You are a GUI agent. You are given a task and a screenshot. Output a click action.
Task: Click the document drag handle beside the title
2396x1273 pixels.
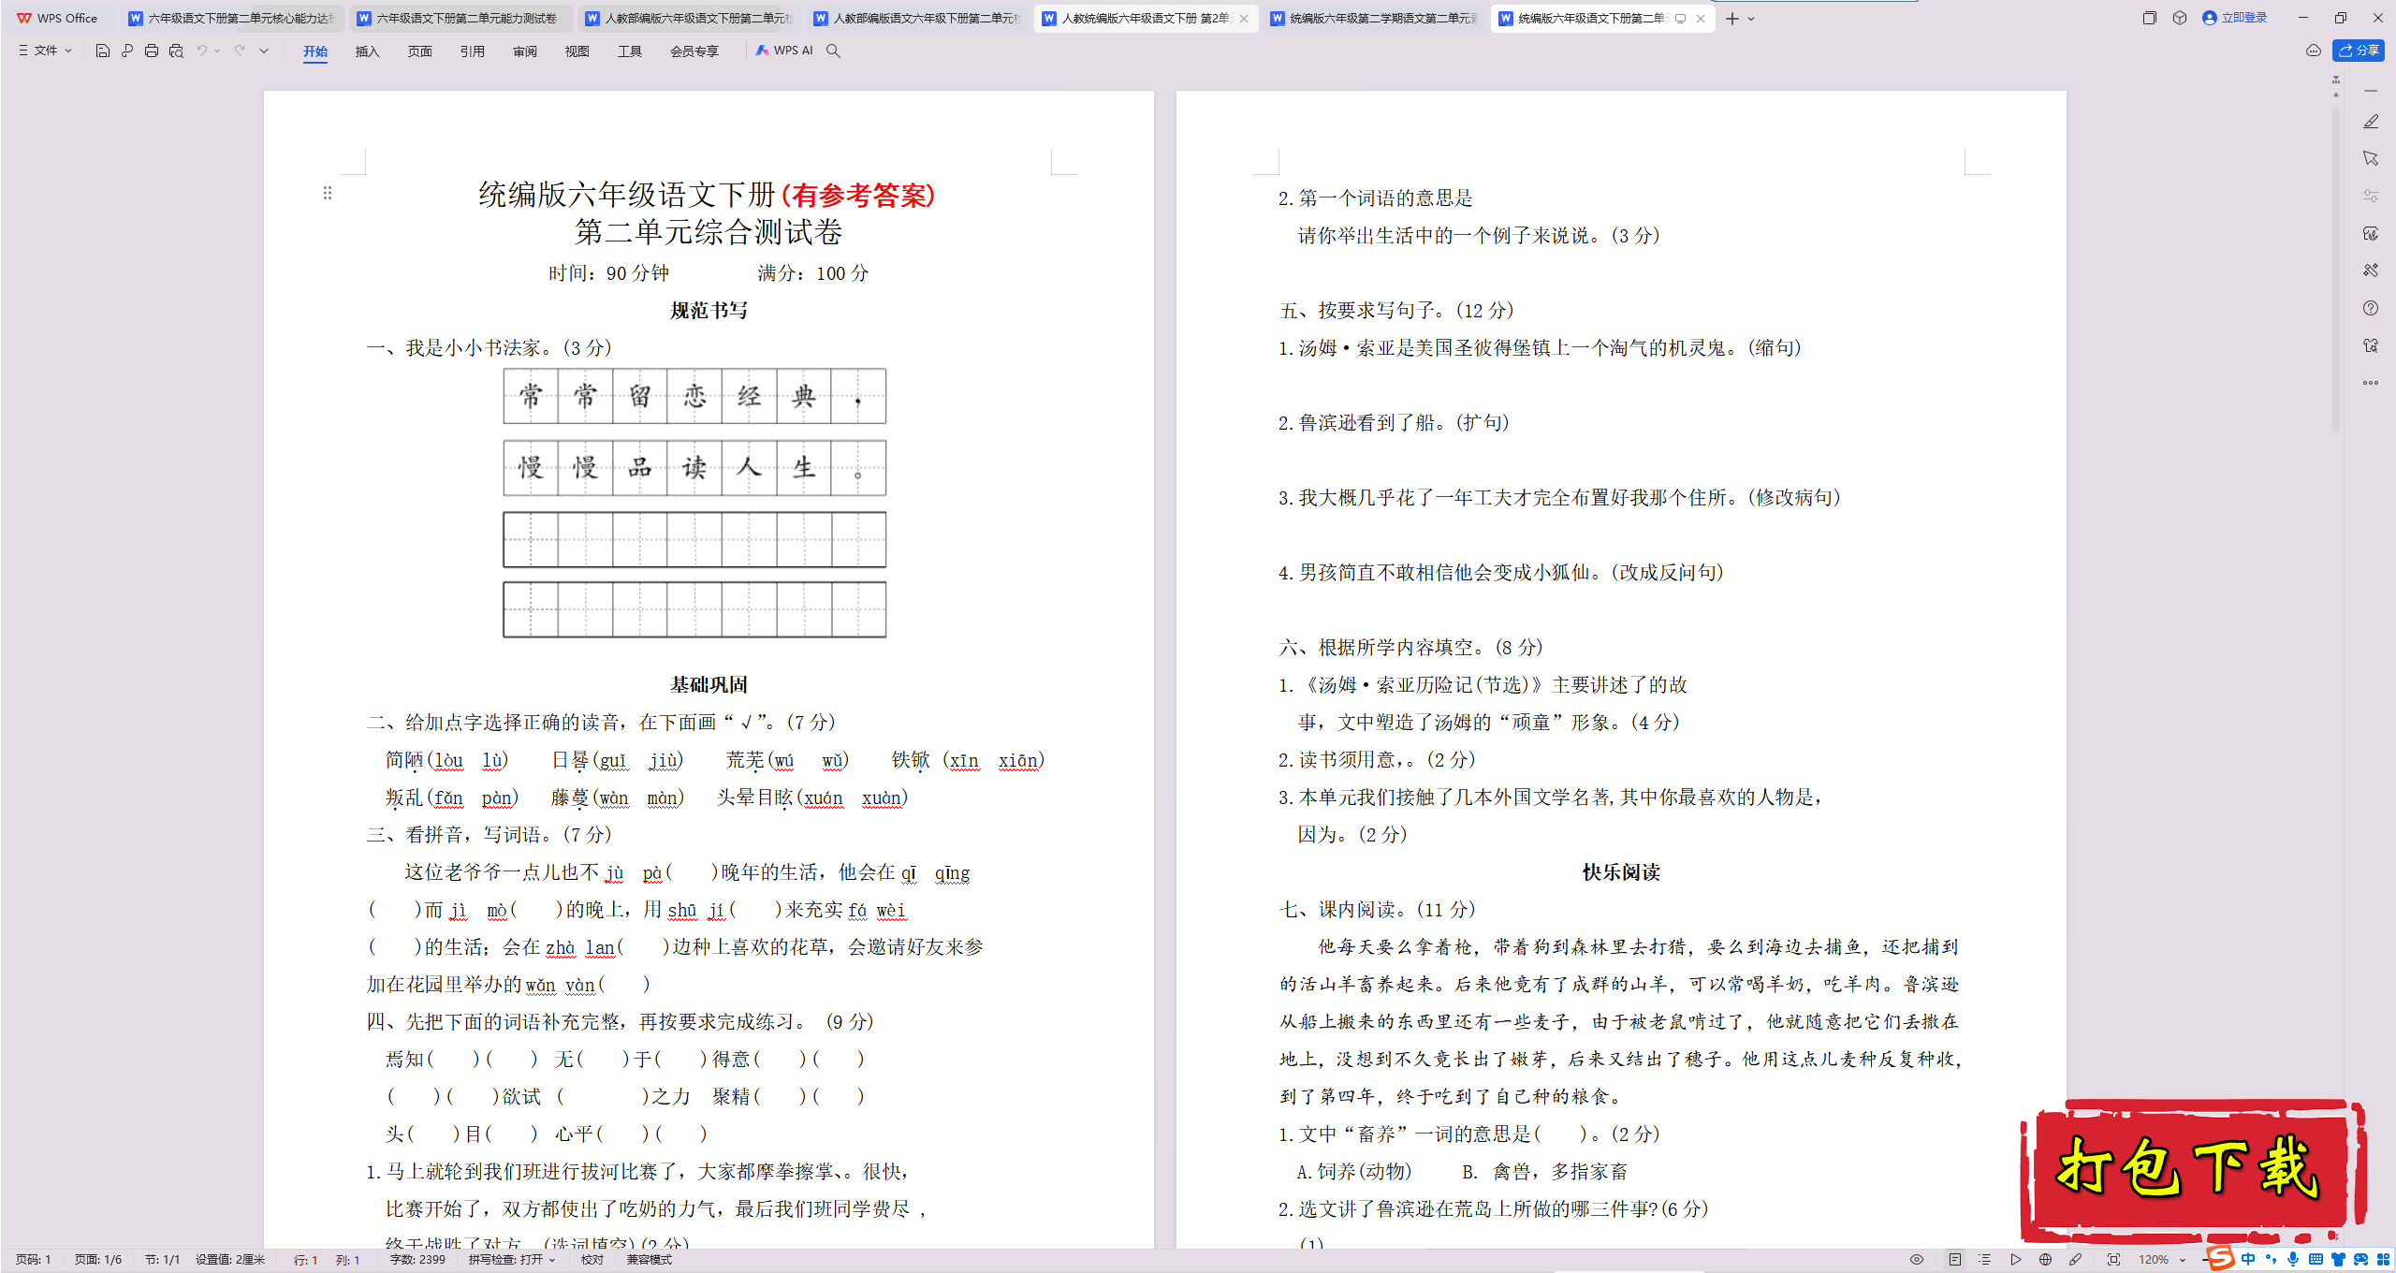coord(328,193)
